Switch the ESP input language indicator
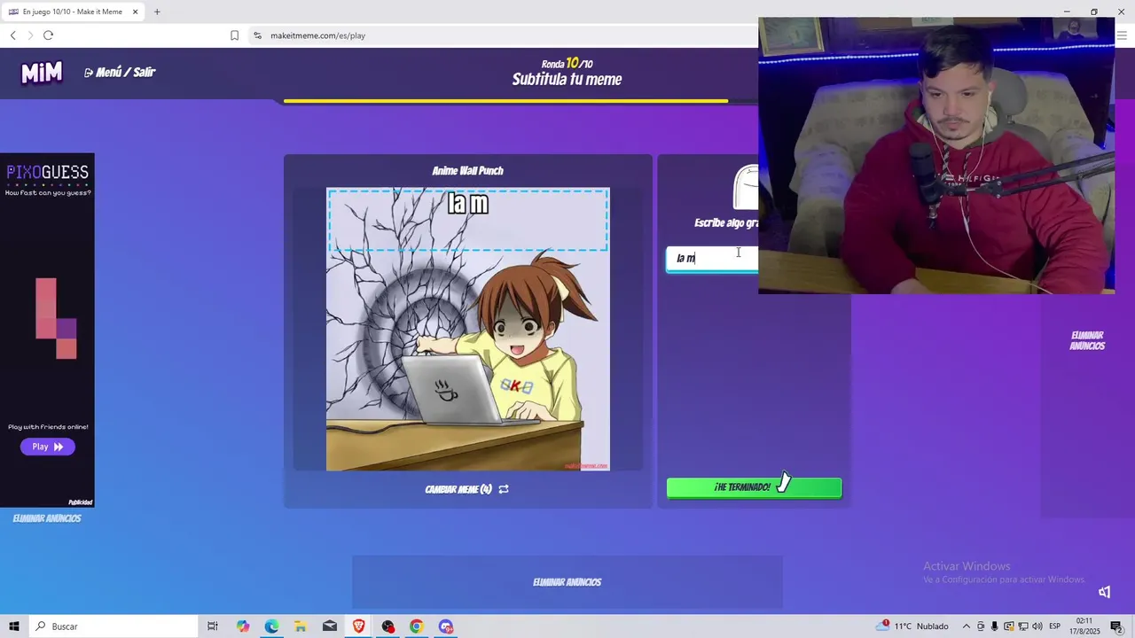This screenshot has width=1135, height=638. 1055,626
